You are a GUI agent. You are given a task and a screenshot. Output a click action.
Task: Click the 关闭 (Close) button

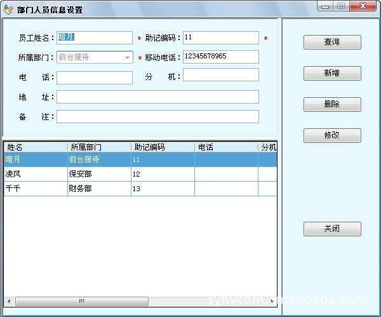pos(332,229)
